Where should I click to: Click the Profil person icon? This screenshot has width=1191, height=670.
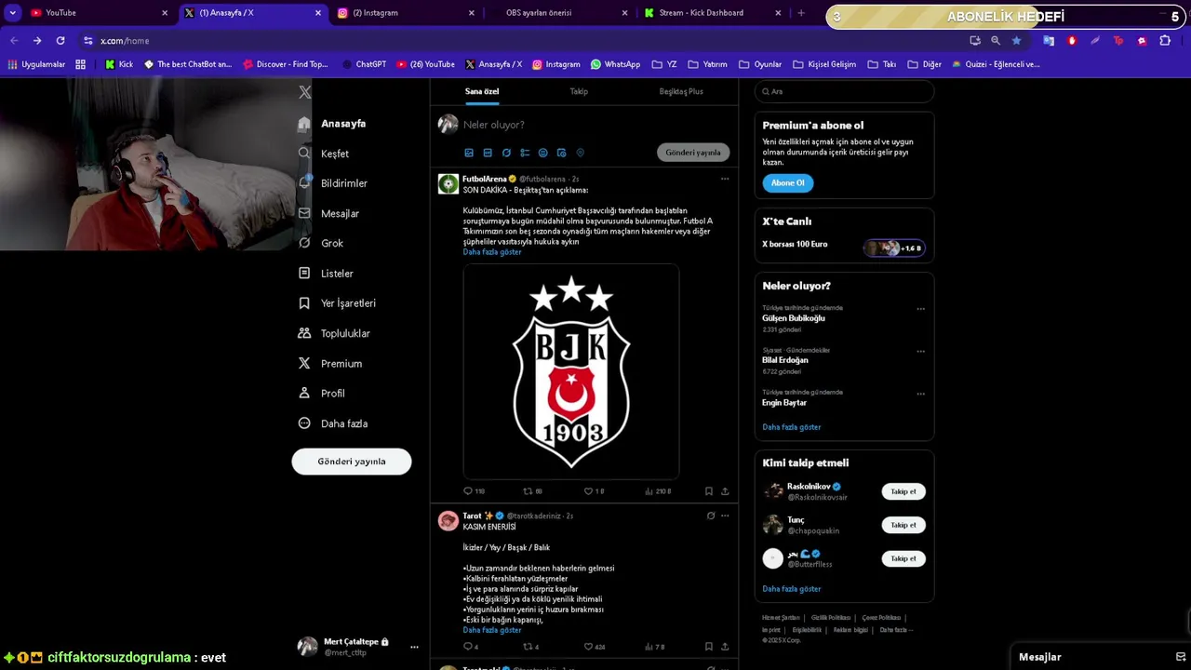[x=304, y=393]
